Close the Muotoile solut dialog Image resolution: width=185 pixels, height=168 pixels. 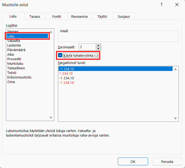click(x=177, y=5)
